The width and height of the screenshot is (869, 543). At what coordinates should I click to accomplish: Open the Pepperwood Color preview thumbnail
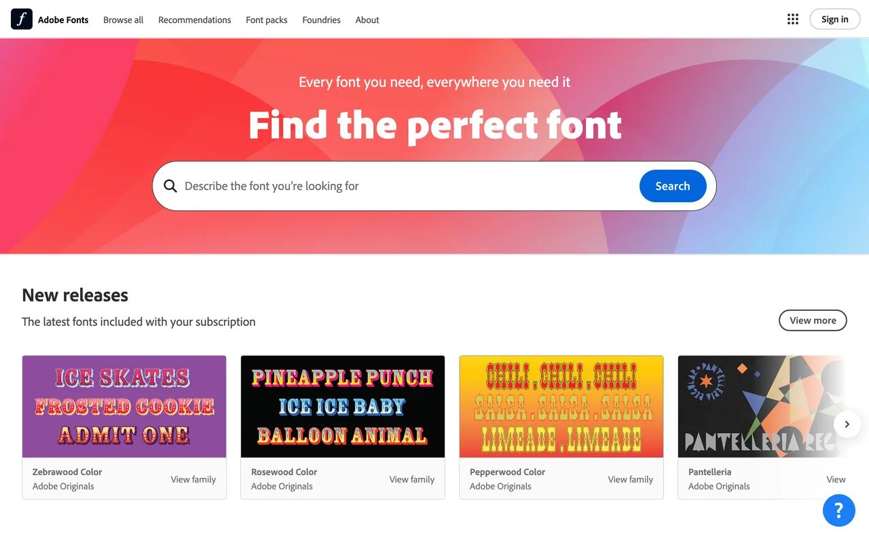coord(561,407)
